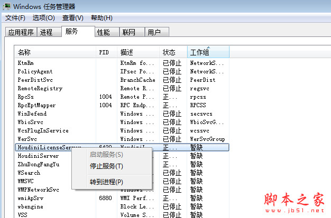
Task: Click the WerSvcGroup work group cell
Action: click(207, 139)
